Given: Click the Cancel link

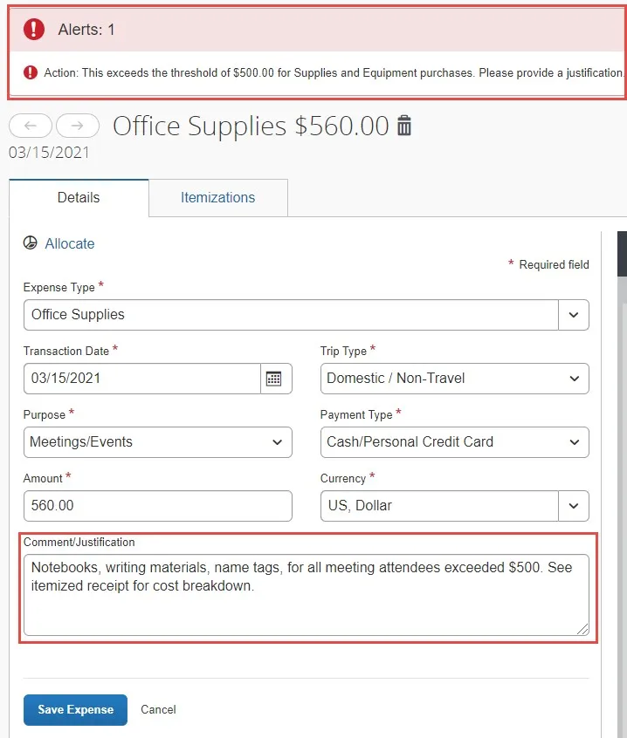Looking at the screenshot, I should pos(158,710).
